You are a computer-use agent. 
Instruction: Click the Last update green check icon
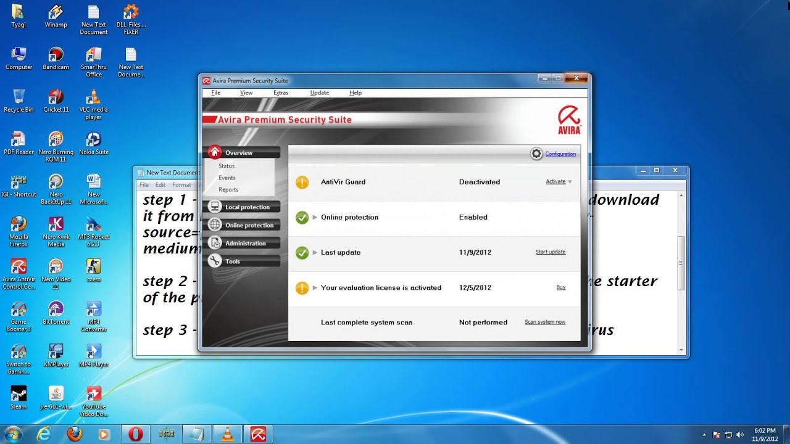point(302,252)
